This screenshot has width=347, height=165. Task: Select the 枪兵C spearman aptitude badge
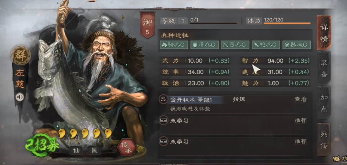tap(266, 45)
